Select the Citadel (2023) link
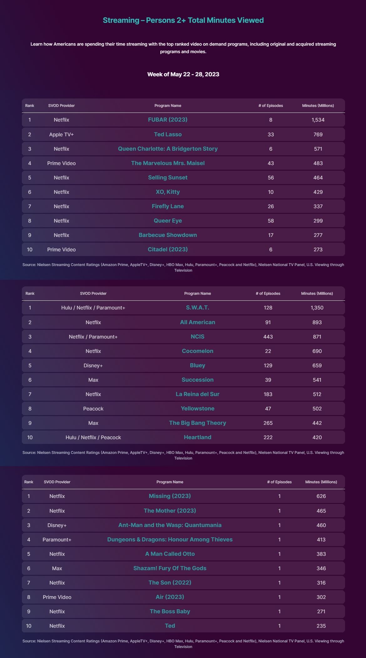This screenshot has width=366, height=658. coord(168,249)
